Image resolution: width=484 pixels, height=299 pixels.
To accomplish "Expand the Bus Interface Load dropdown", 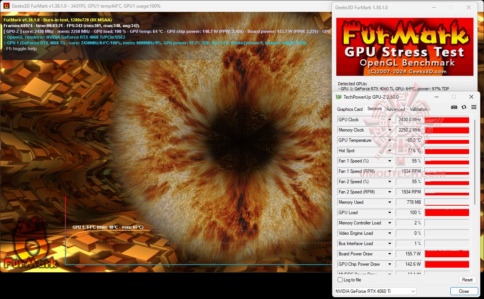I will coord(390,244).
